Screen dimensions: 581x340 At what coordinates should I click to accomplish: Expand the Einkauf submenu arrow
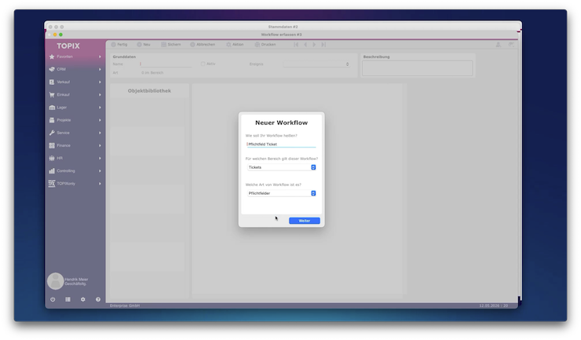point(100,95)
